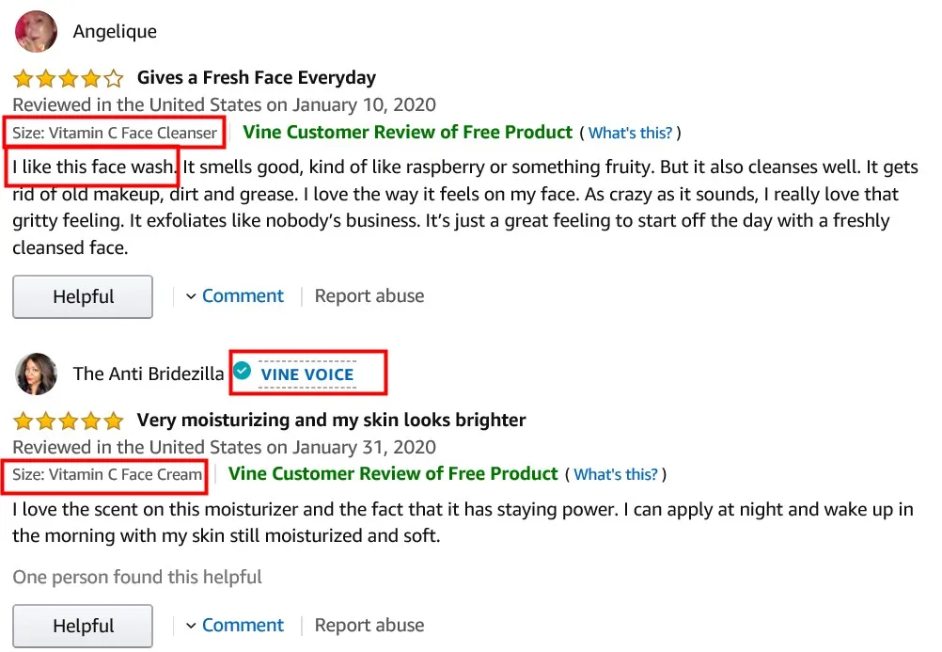This screenshot has height=652, width=942.
Task: Open "Very moisturizing and my skin looks brighter" title
Action: (331, 421)
